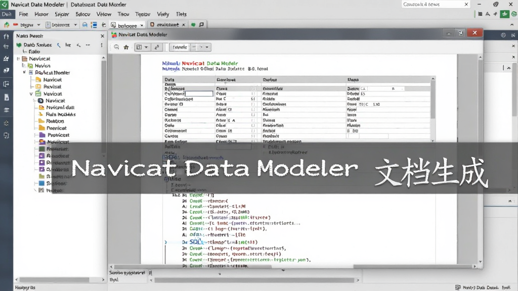Image resolution: width=518 pixels, height=291 pixels.
Task: Collapse the 'Nevioat' green tree node
Action: coord(31,93)
